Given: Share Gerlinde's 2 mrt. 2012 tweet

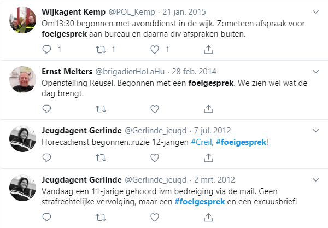Looking at the screenshot, I should pyautogui.click(x=209, y=217).
